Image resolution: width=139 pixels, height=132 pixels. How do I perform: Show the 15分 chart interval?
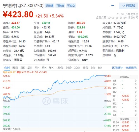pyautogui.click(x=85, y=68)
